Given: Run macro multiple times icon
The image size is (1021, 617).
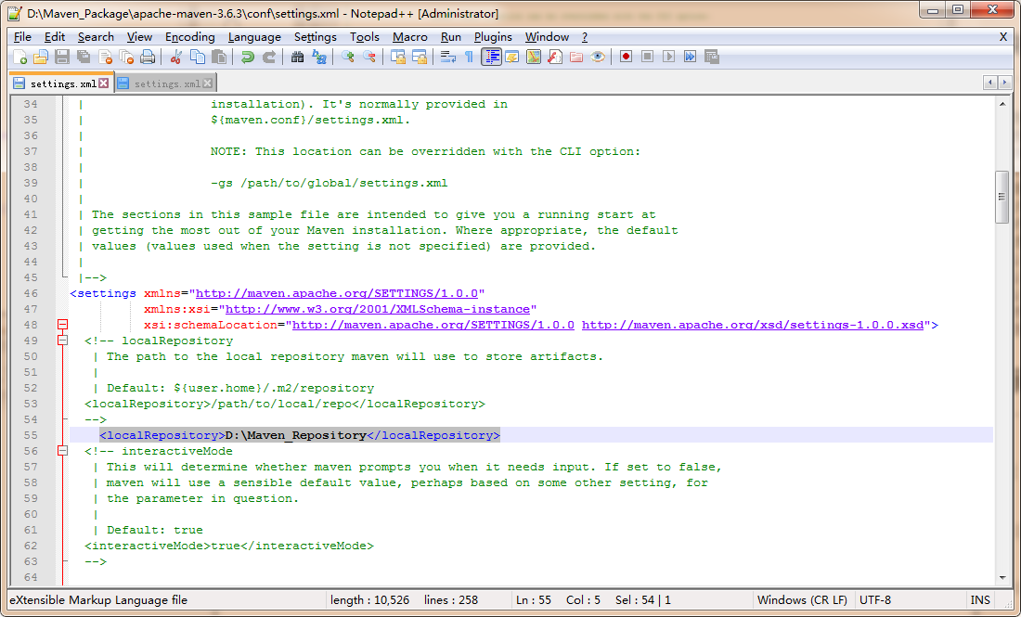Looking at the screenshot, I should pos(691,58).
